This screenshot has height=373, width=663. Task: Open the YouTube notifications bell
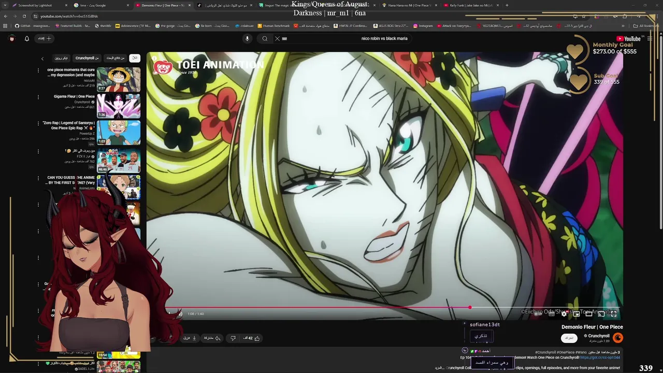(27, 38)
